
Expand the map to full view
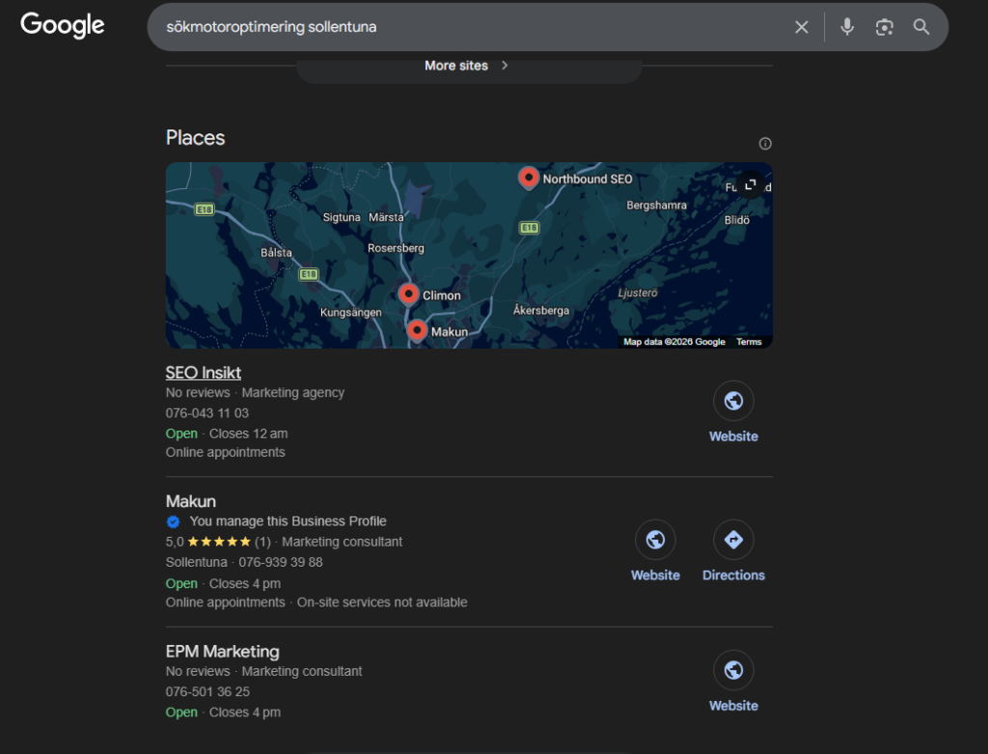click(750, 184)
